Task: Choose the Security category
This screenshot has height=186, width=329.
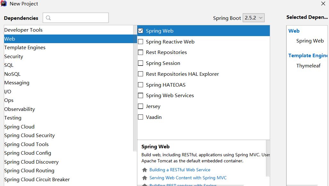Action: [x=68, y=56]
